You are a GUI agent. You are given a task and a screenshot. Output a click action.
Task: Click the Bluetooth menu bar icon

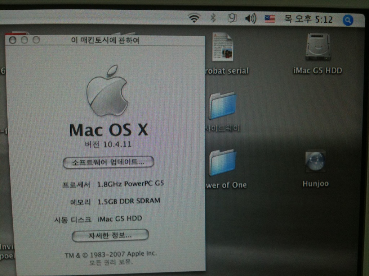coord(213,18)
